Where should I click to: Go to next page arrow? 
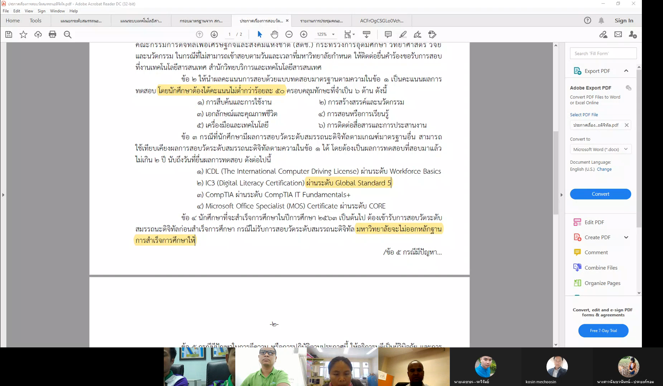pyautogui.click(x=214, y=34)
